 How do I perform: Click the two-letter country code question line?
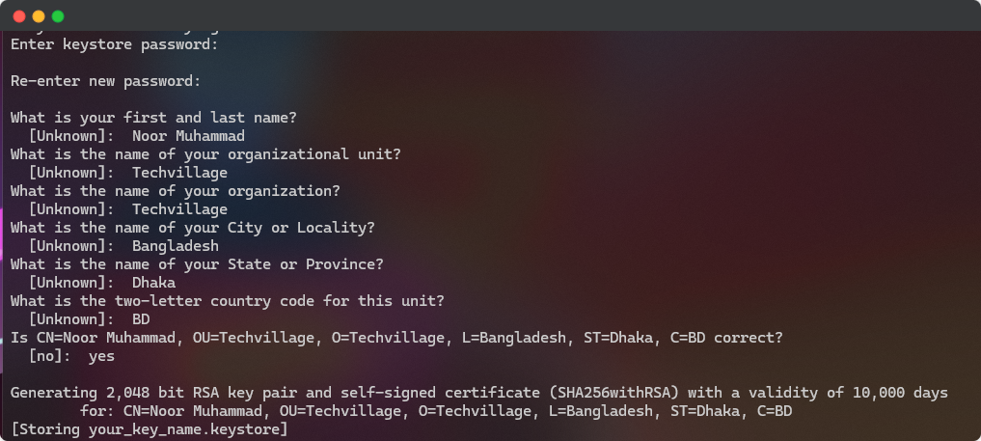click(x=228, y=301)
